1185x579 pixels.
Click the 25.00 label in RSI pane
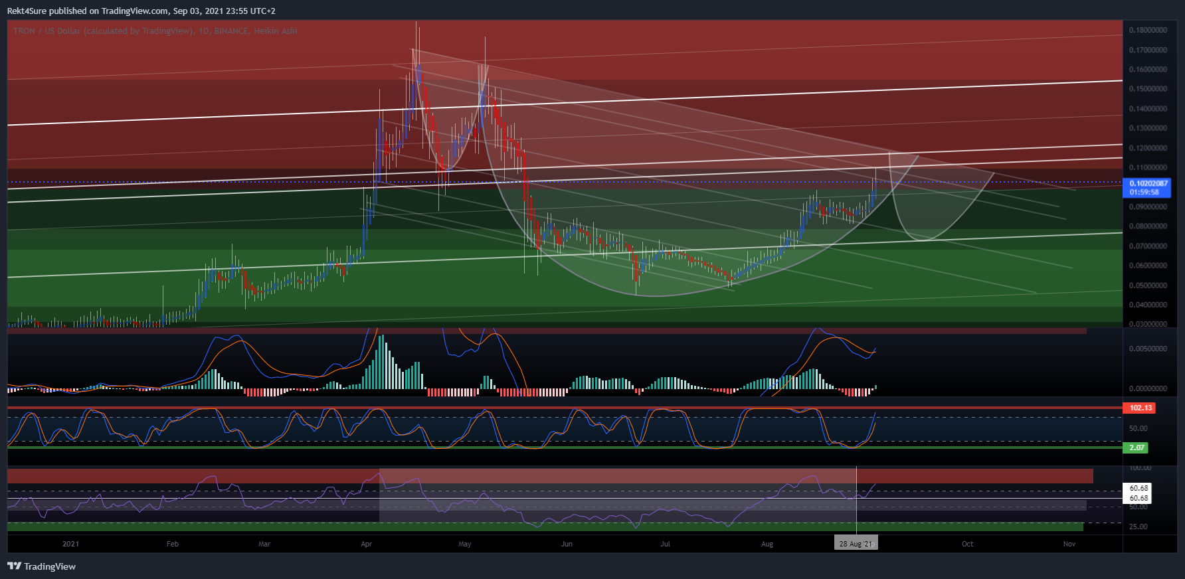click(1138, 527)
